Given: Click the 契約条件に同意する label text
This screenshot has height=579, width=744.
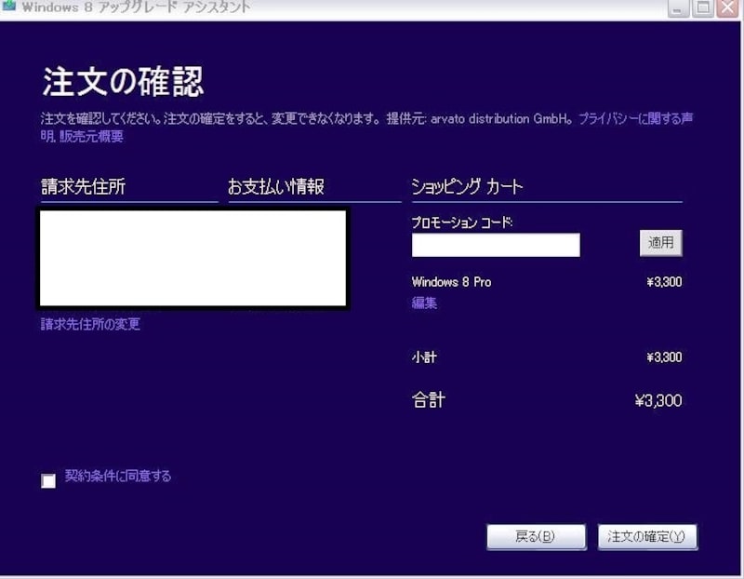Looking at the screenshot, I should coord(118,477).
